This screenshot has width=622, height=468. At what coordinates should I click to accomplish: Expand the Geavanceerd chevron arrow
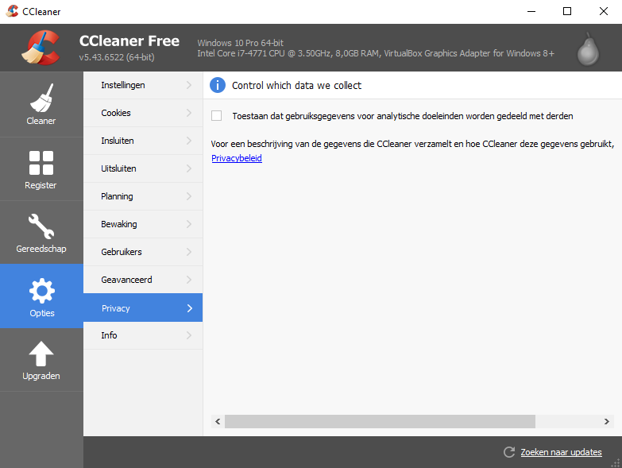[x=189, y=280]
